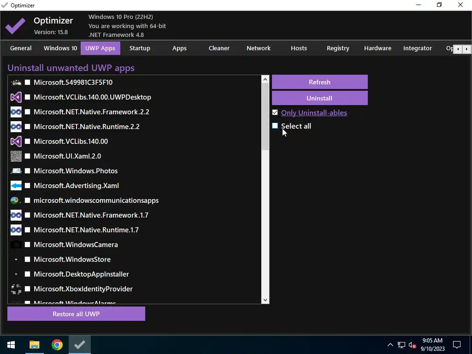Image resolution: width=472 pixels, height=354 pixels.
Task: Check the Microsoft.549981C3F5F10 checkbox
Action: click(27, 83)
